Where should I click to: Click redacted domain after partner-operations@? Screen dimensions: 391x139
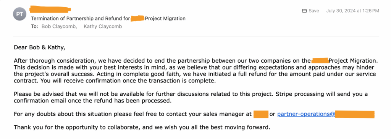pos(355,114)
